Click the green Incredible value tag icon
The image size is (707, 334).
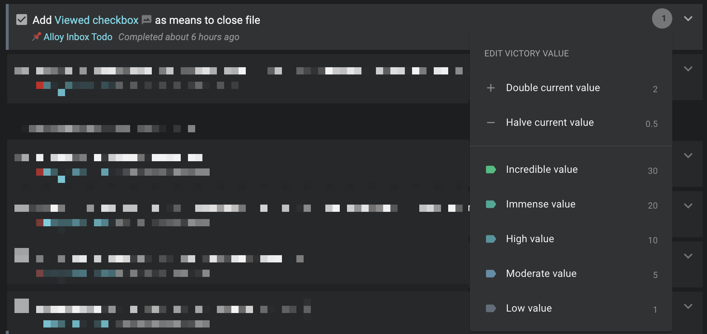(490, 170)
